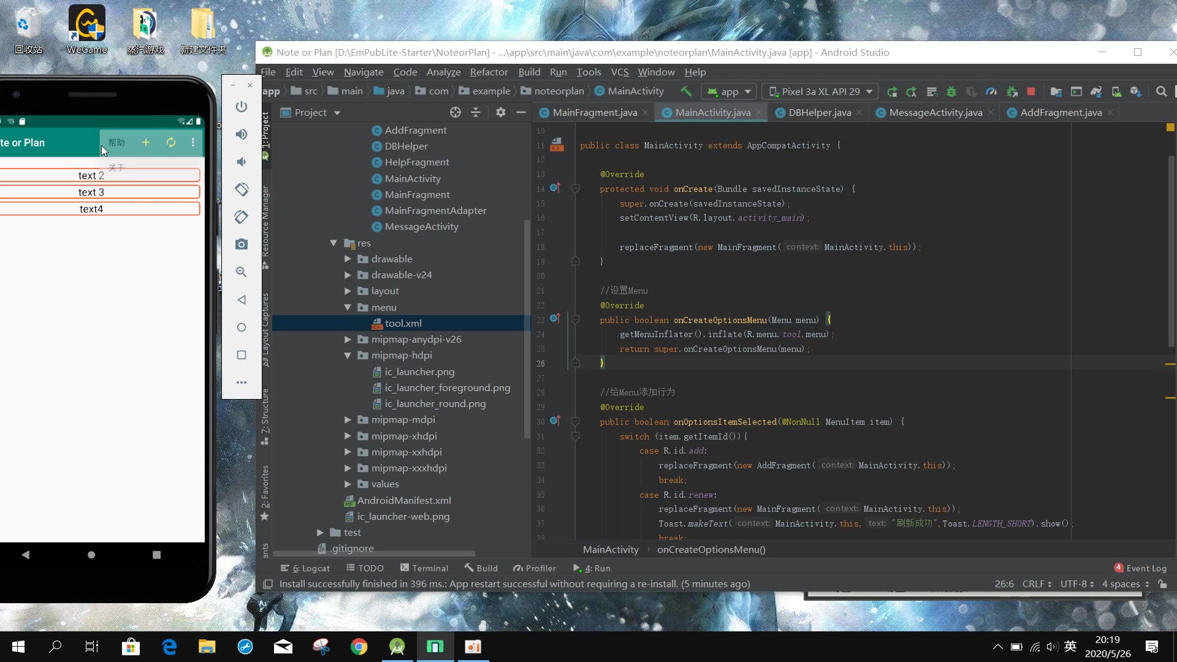The height and width of the screenshot is (662, 1177).
Task: Collapse the menu folder
Action: 348,308
